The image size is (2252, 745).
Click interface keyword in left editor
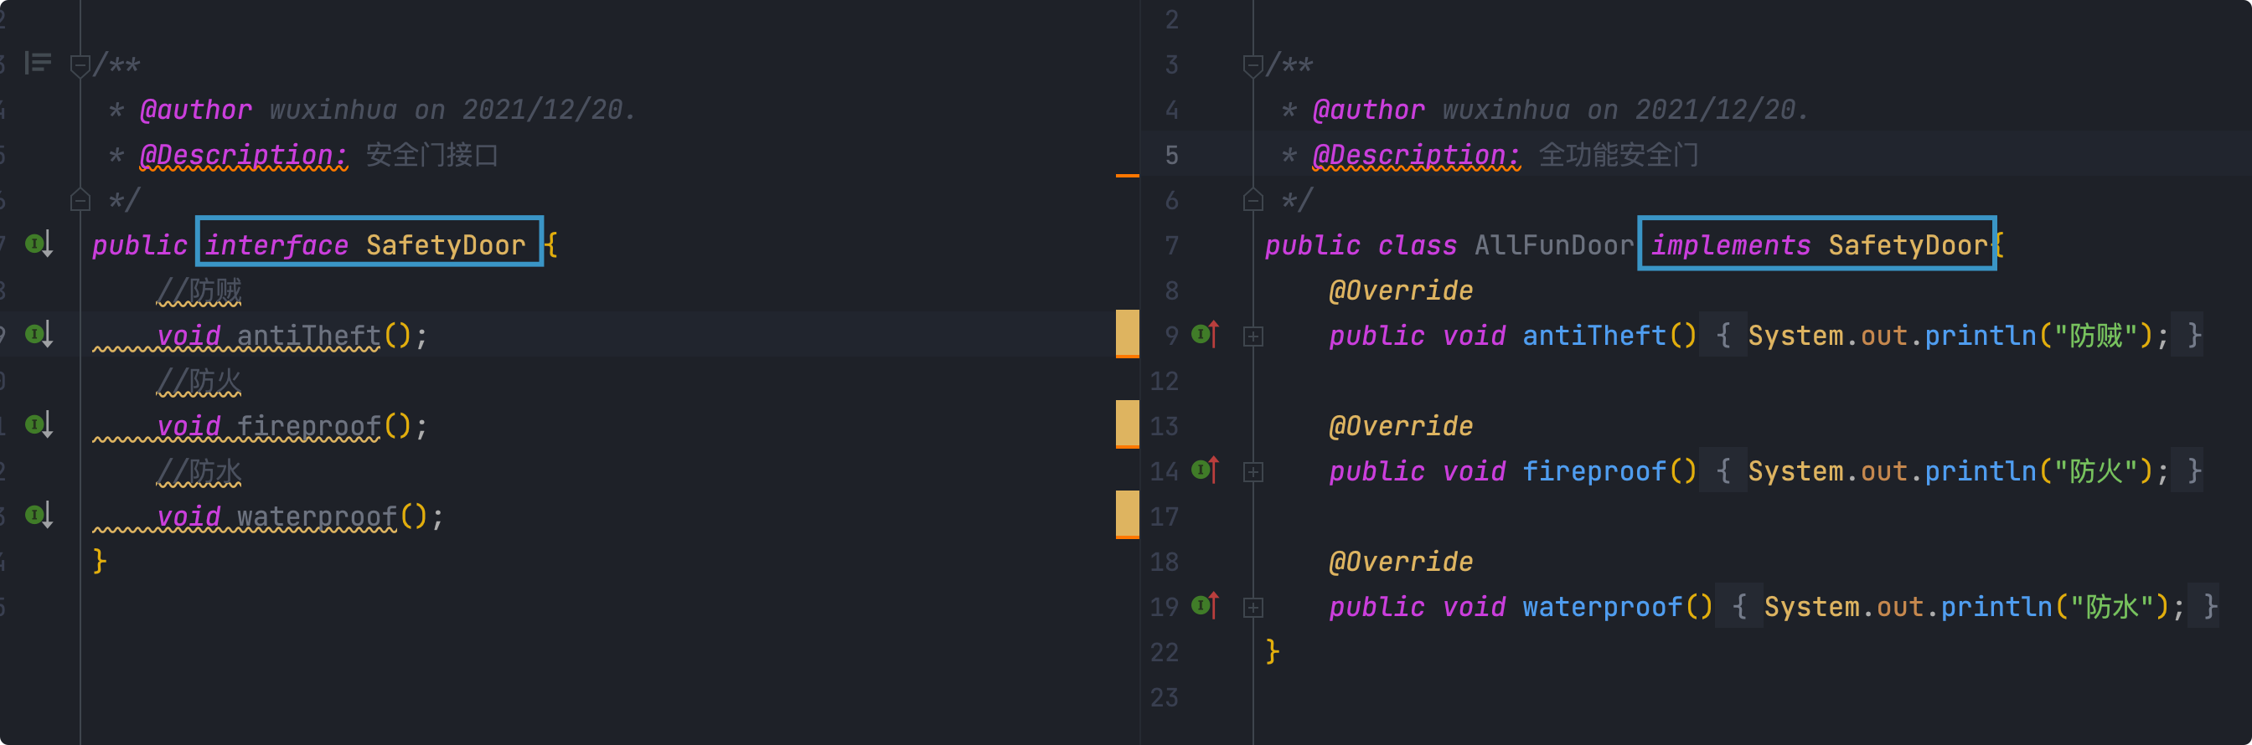(277, 245)
